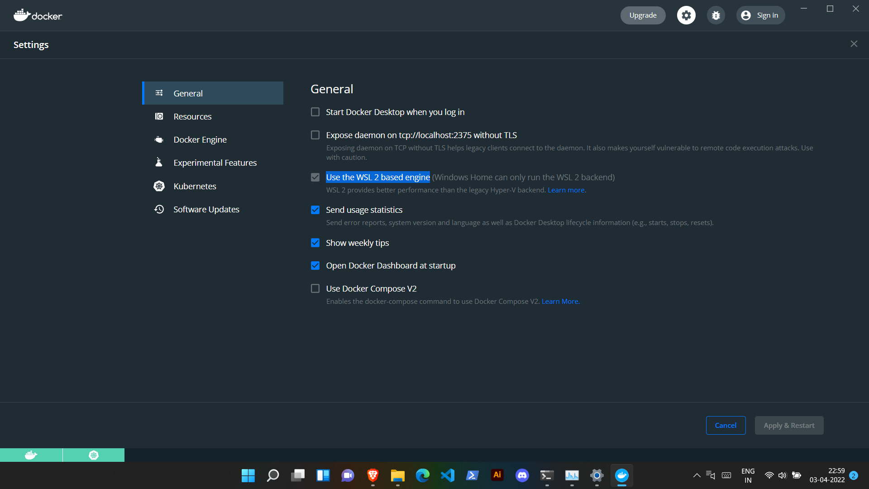Open Discord from the taskbar
This screenshot has height=489, width=869.
(x=522, y=475)
